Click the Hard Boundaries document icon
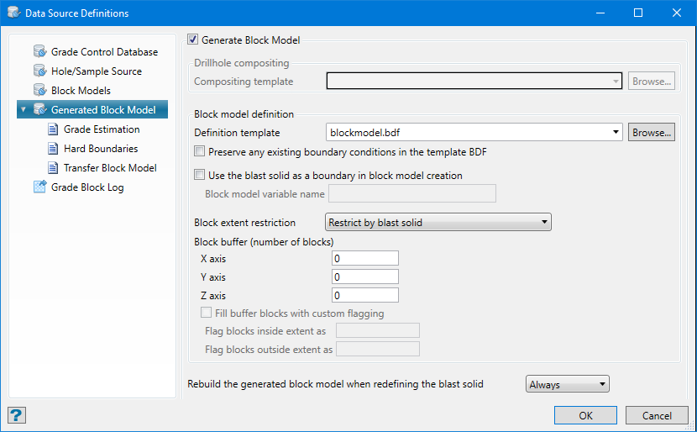 click(53, 149)
